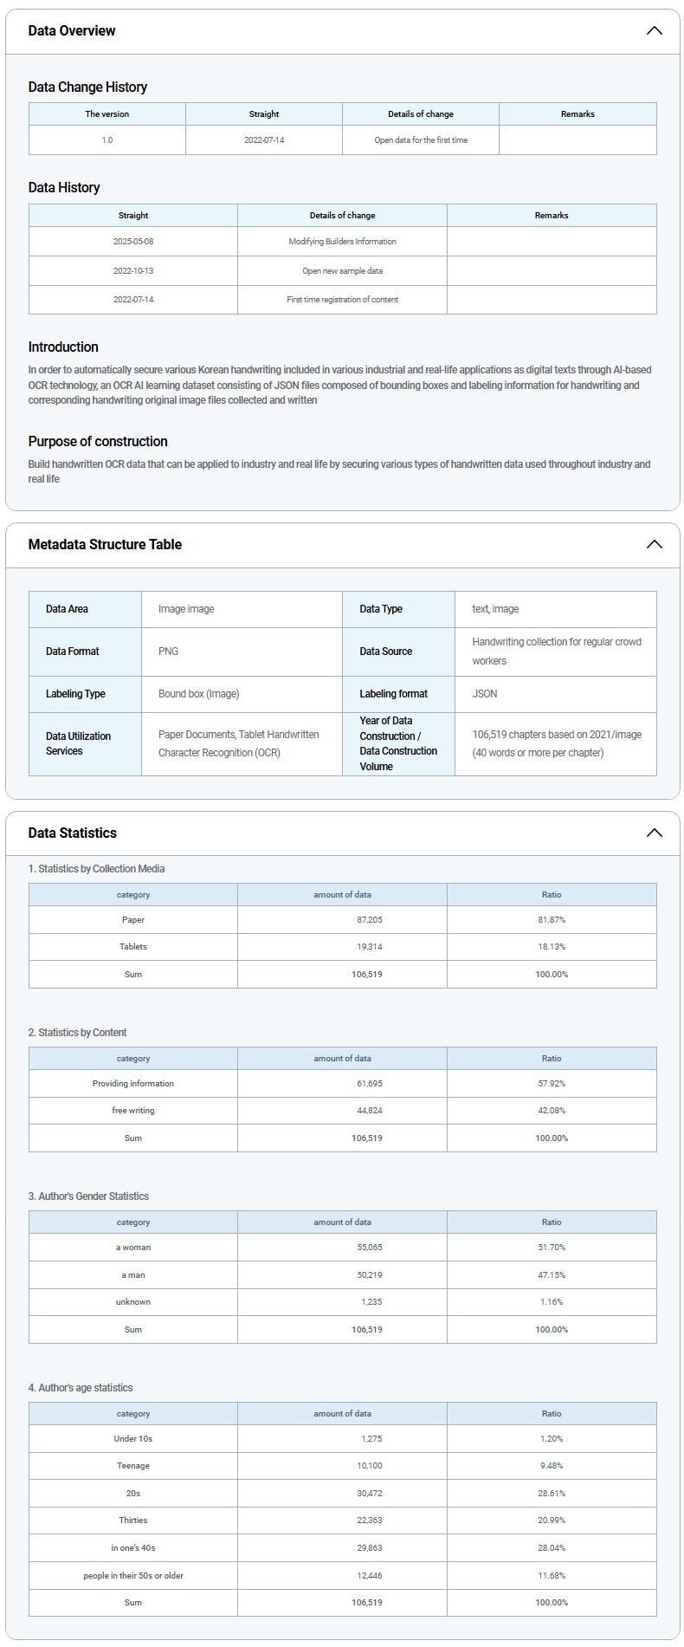Select 'Modifying Builders Information' entry

pos(342,242)
